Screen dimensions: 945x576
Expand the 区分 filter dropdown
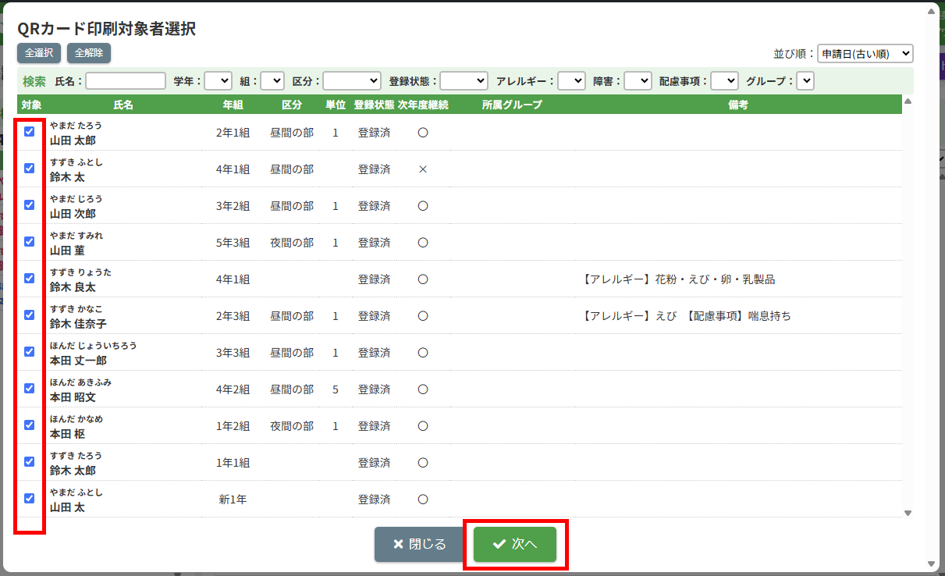tap(351, 81)
